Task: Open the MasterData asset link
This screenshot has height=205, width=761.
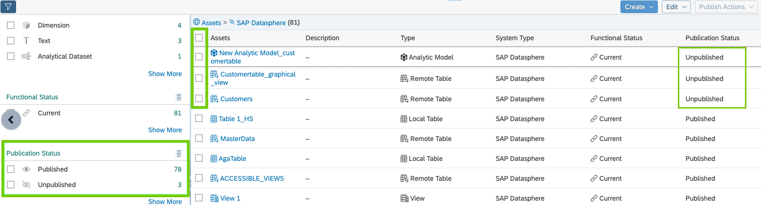Action: click(237, 139)
